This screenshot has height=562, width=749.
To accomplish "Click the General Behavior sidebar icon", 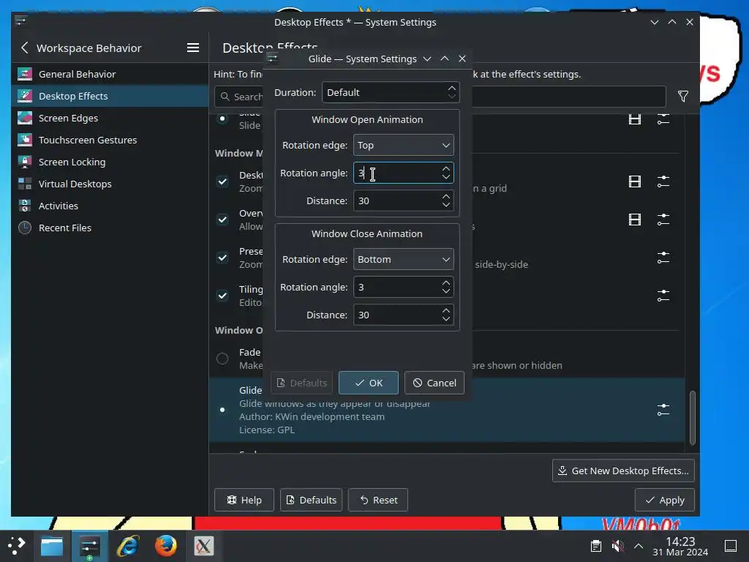I will pyautogui.click(x=25, y=74).
